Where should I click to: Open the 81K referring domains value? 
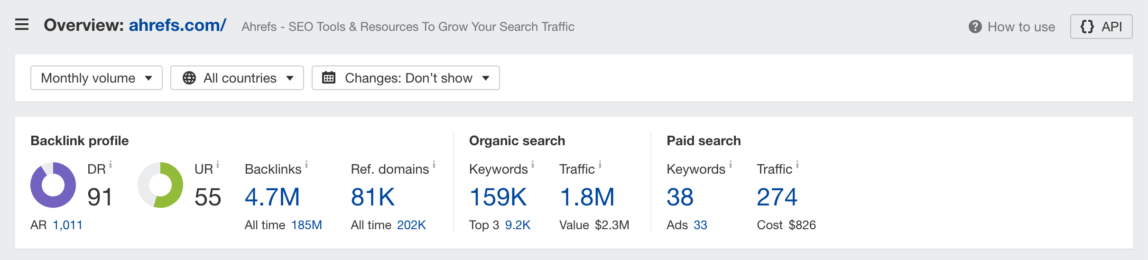click(373, 197)
